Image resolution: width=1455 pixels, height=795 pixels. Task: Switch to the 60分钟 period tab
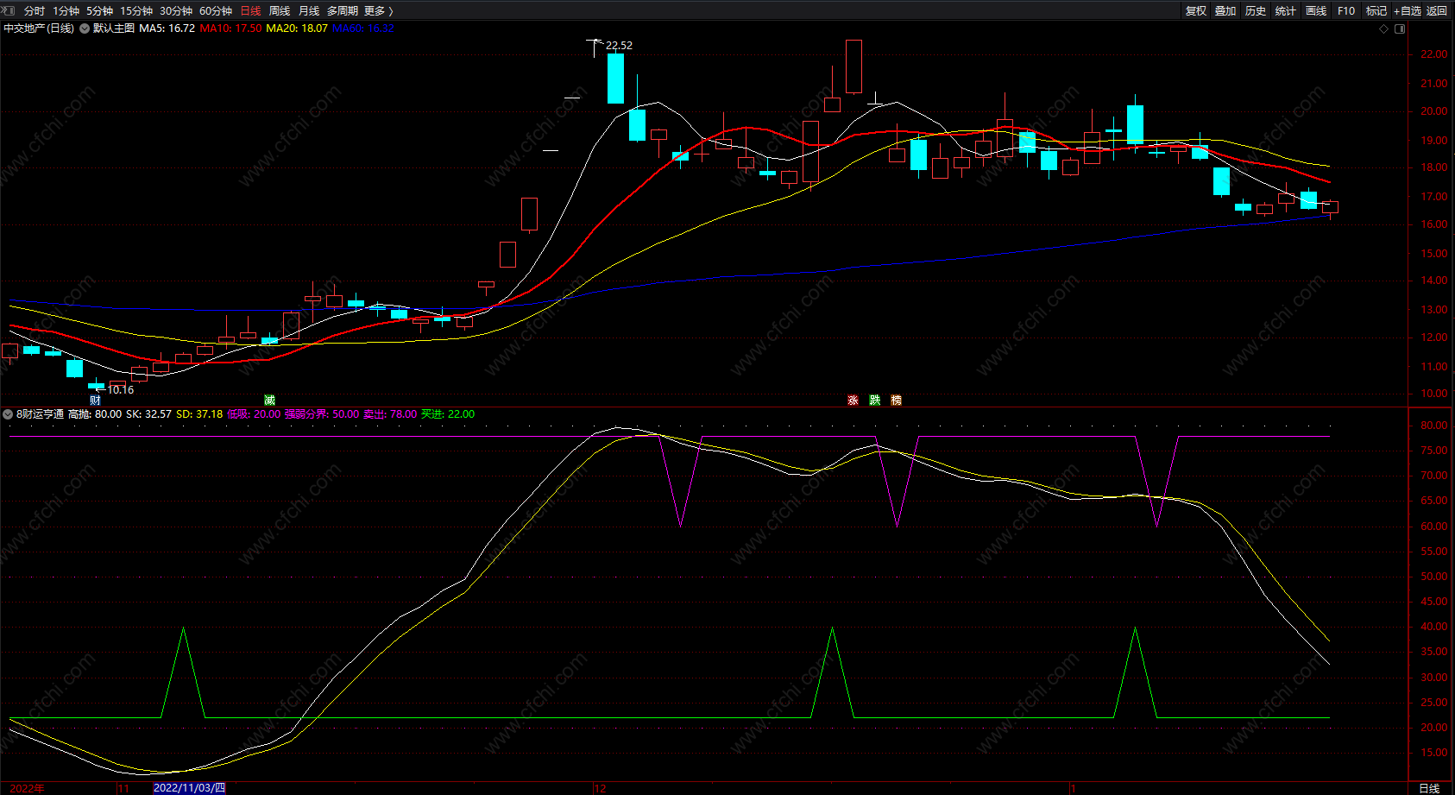pos(216,11)
